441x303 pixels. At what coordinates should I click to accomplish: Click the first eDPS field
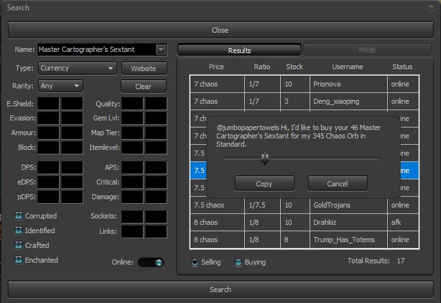pyautogui.click(x=49, y=183)
